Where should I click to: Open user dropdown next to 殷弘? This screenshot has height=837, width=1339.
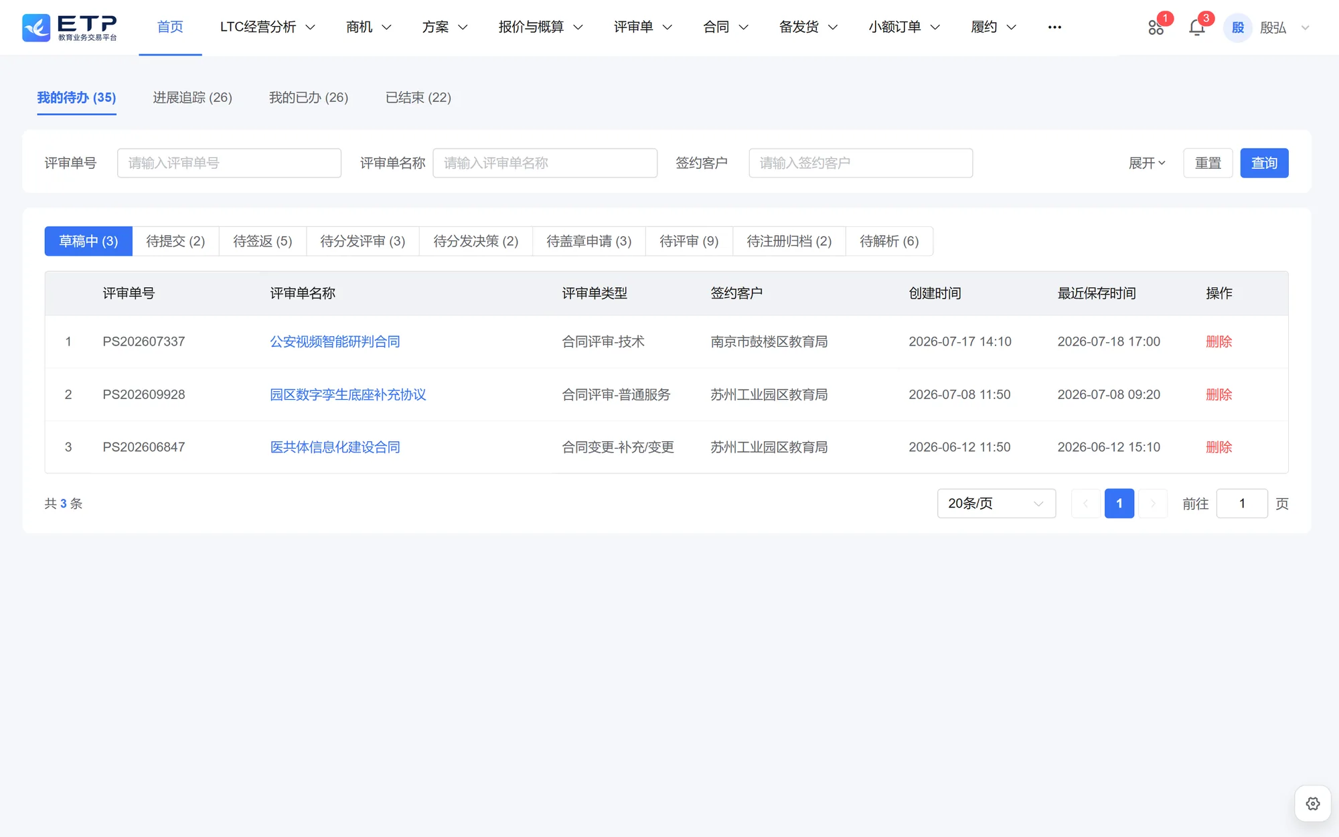point(1305,27)
